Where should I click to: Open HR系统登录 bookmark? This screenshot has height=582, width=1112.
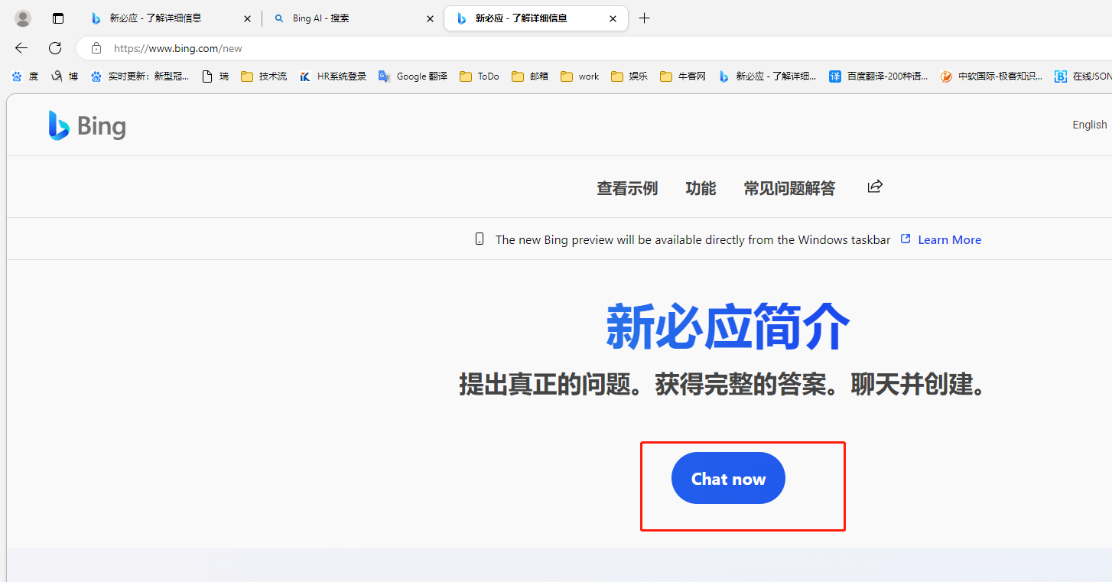(x=333, y=76)
